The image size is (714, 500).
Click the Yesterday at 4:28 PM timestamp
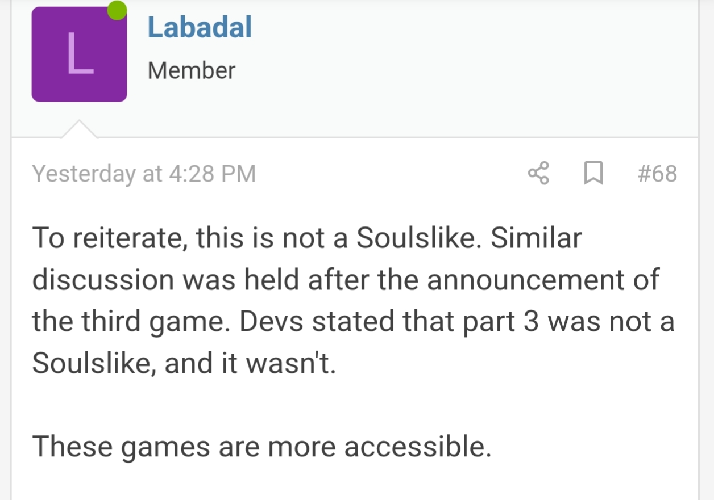(x=144, y=174)
